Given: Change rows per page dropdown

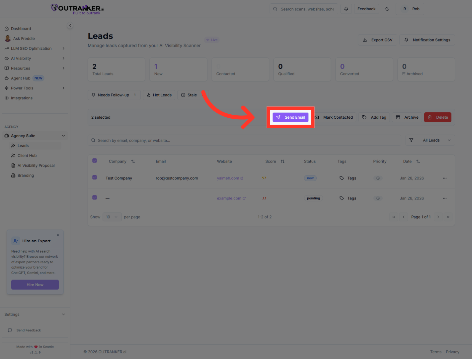Looking at the screenshot, I should coord(112,217).
